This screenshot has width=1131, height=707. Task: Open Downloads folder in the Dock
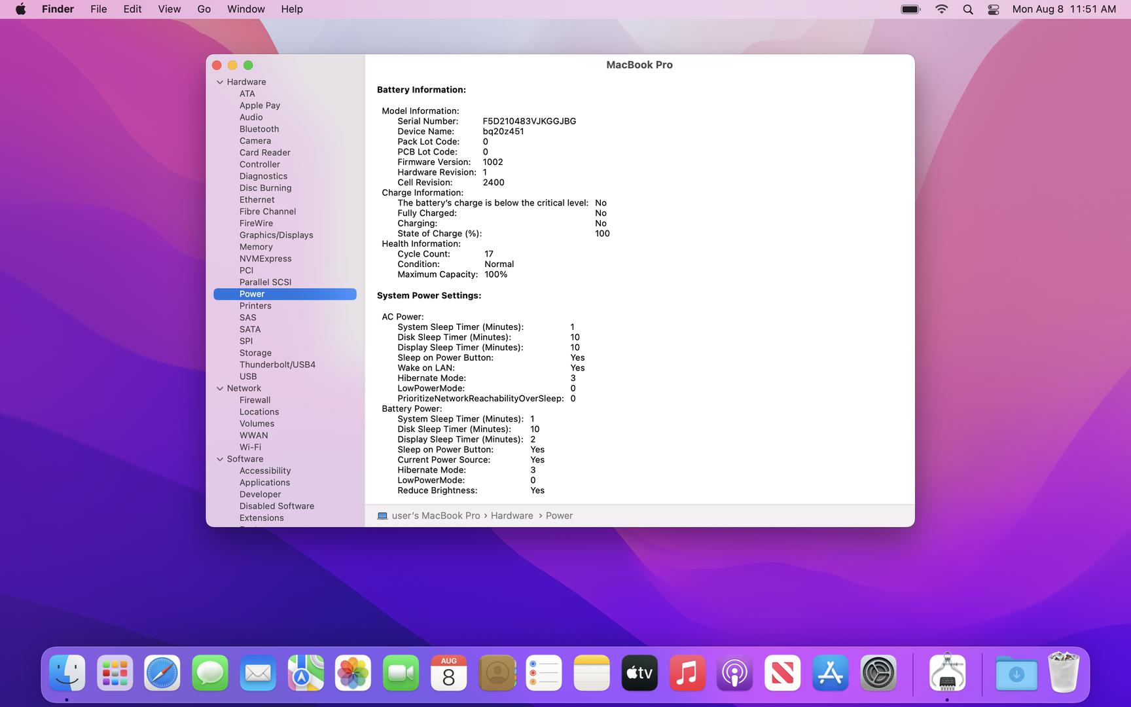(1016, 673)
